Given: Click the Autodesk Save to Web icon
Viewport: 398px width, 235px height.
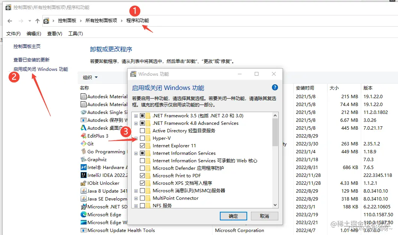Looking at the screenshot, I should (x=84, y=120).
